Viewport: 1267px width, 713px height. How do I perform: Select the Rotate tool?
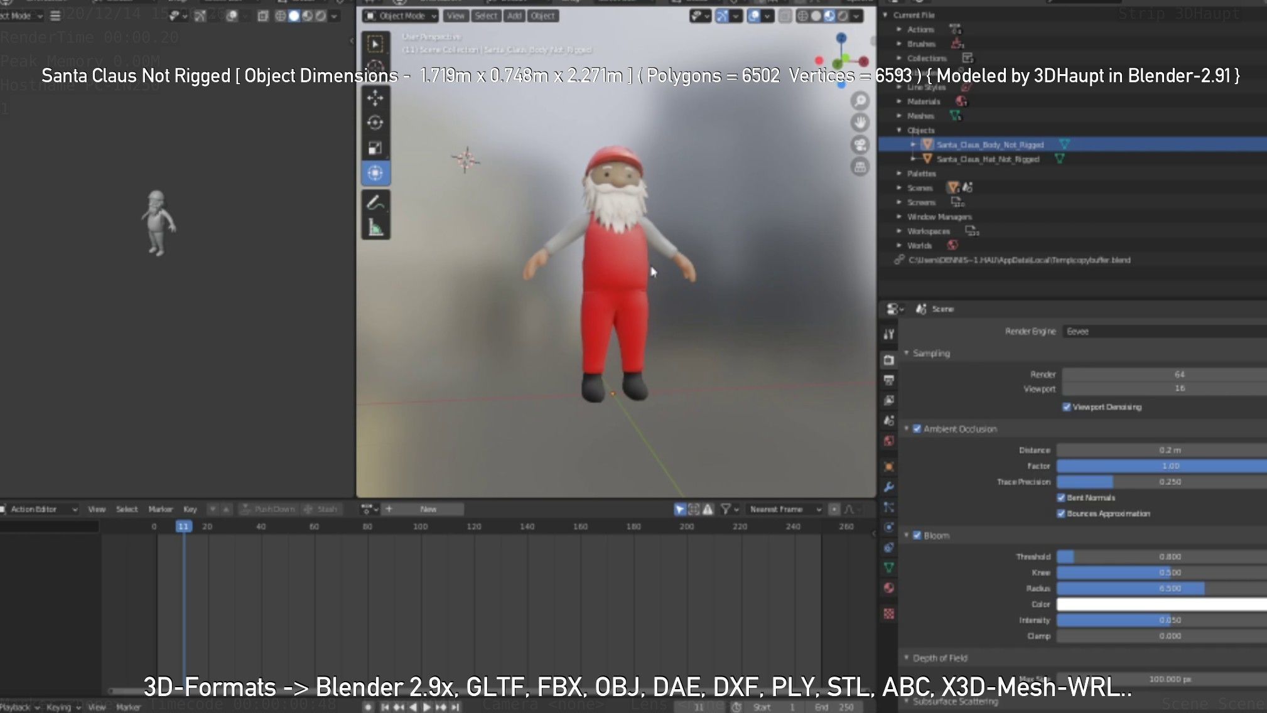coord(375,123)
